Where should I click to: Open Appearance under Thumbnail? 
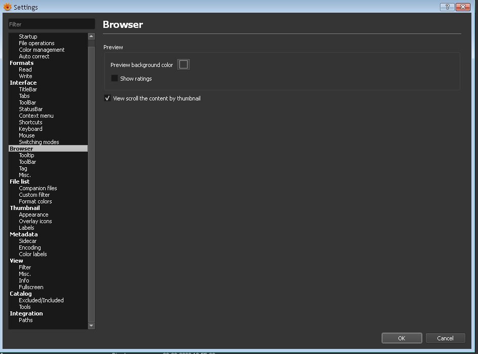pyautogui.click(x=33, y=215)
